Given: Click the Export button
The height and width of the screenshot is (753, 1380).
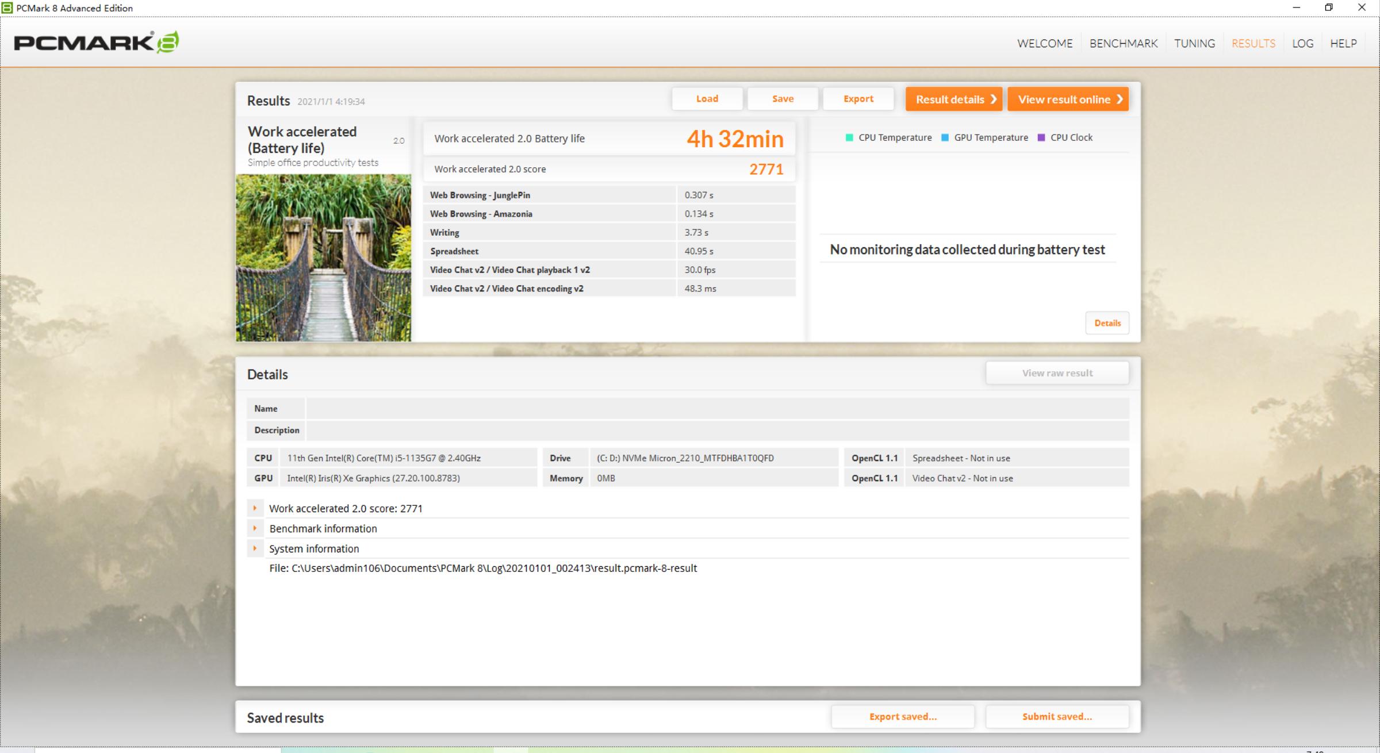Looking at the screenshot, I should (858, 99).
